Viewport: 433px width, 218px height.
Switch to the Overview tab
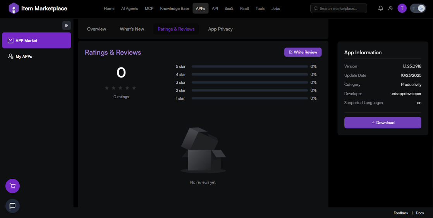coord(96,29)
